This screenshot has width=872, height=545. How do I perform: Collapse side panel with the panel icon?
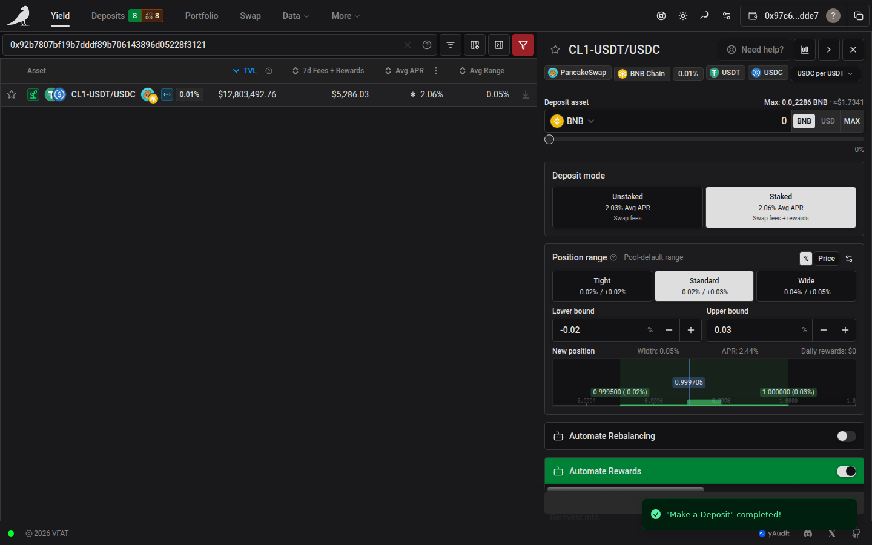499,45
